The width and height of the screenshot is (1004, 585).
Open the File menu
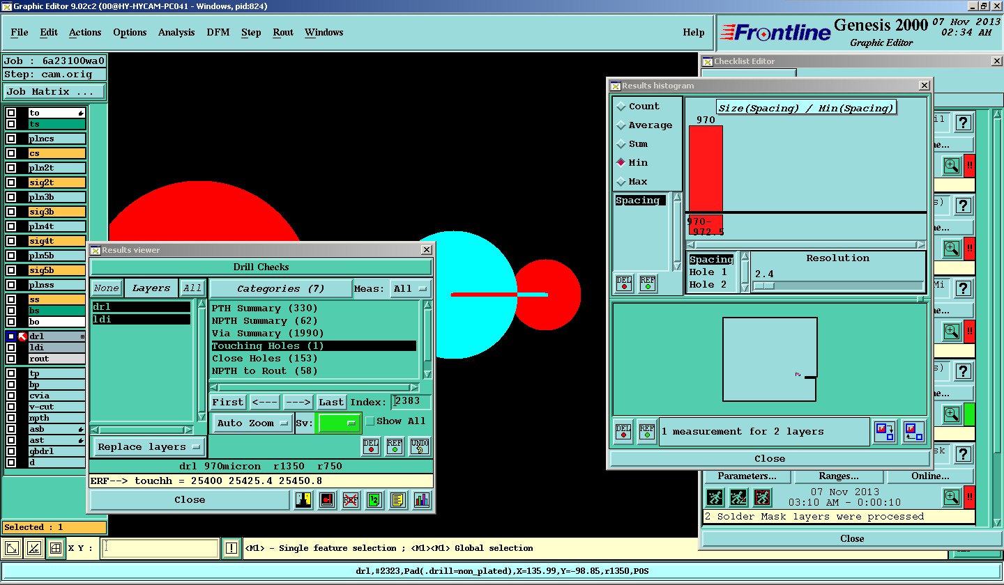tap(20, 33)
